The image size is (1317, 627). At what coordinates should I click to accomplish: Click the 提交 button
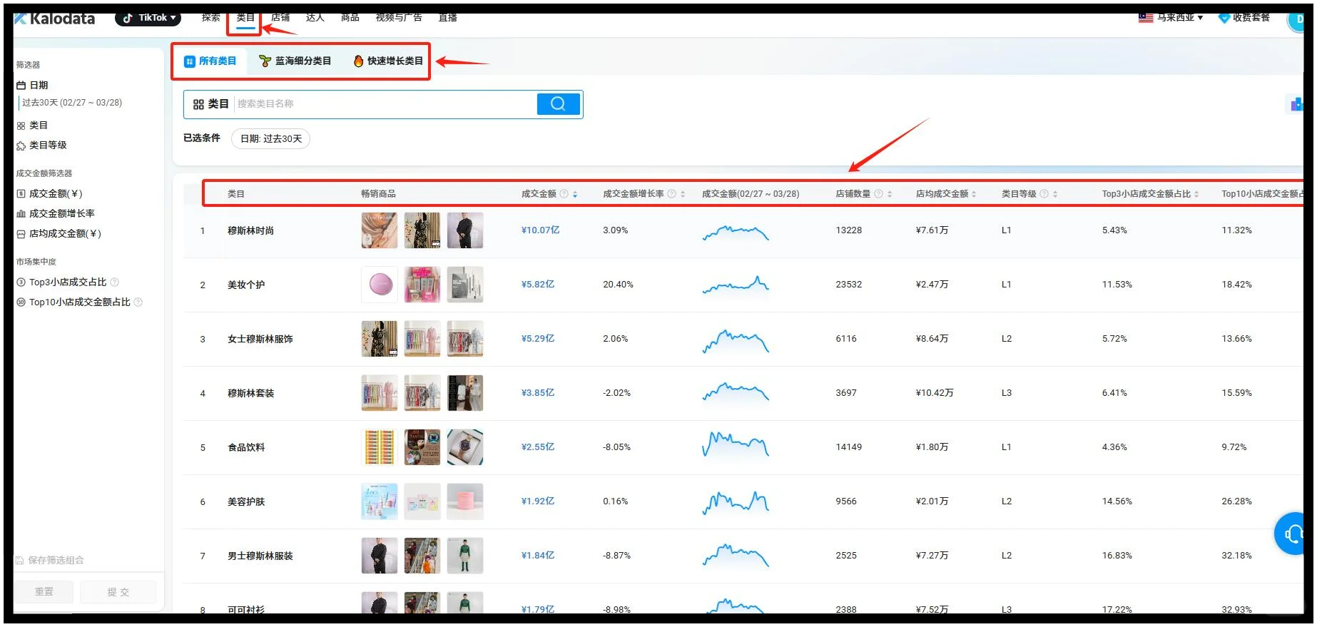(118, 592)
